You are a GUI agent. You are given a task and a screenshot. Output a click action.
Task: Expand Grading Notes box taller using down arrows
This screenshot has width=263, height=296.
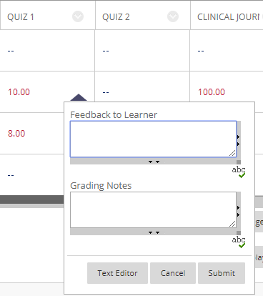point(154,232)
